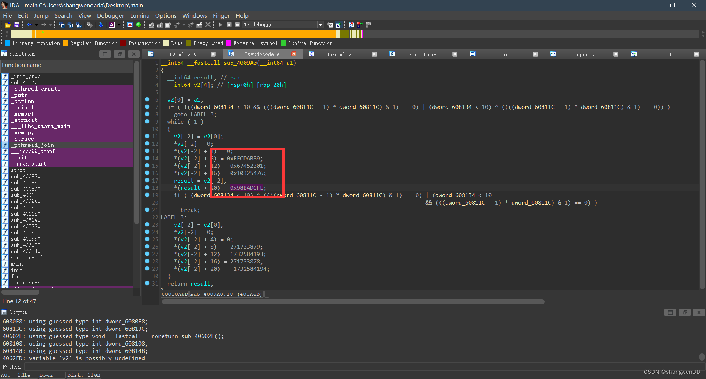Click the X cancel icon in the toolbar
Viewport: 706px width, 379px height.
tap(208, 25)
